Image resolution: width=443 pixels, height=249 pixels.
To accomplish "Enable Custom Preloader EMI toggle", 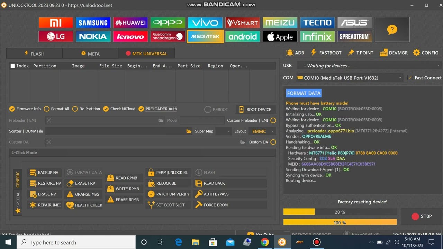I will pyautogui.click(x=273, y=120).
